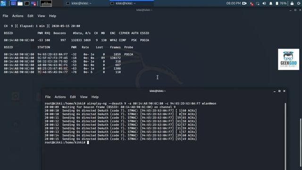Open the notifications bell icon

click(x=270, y=3)
